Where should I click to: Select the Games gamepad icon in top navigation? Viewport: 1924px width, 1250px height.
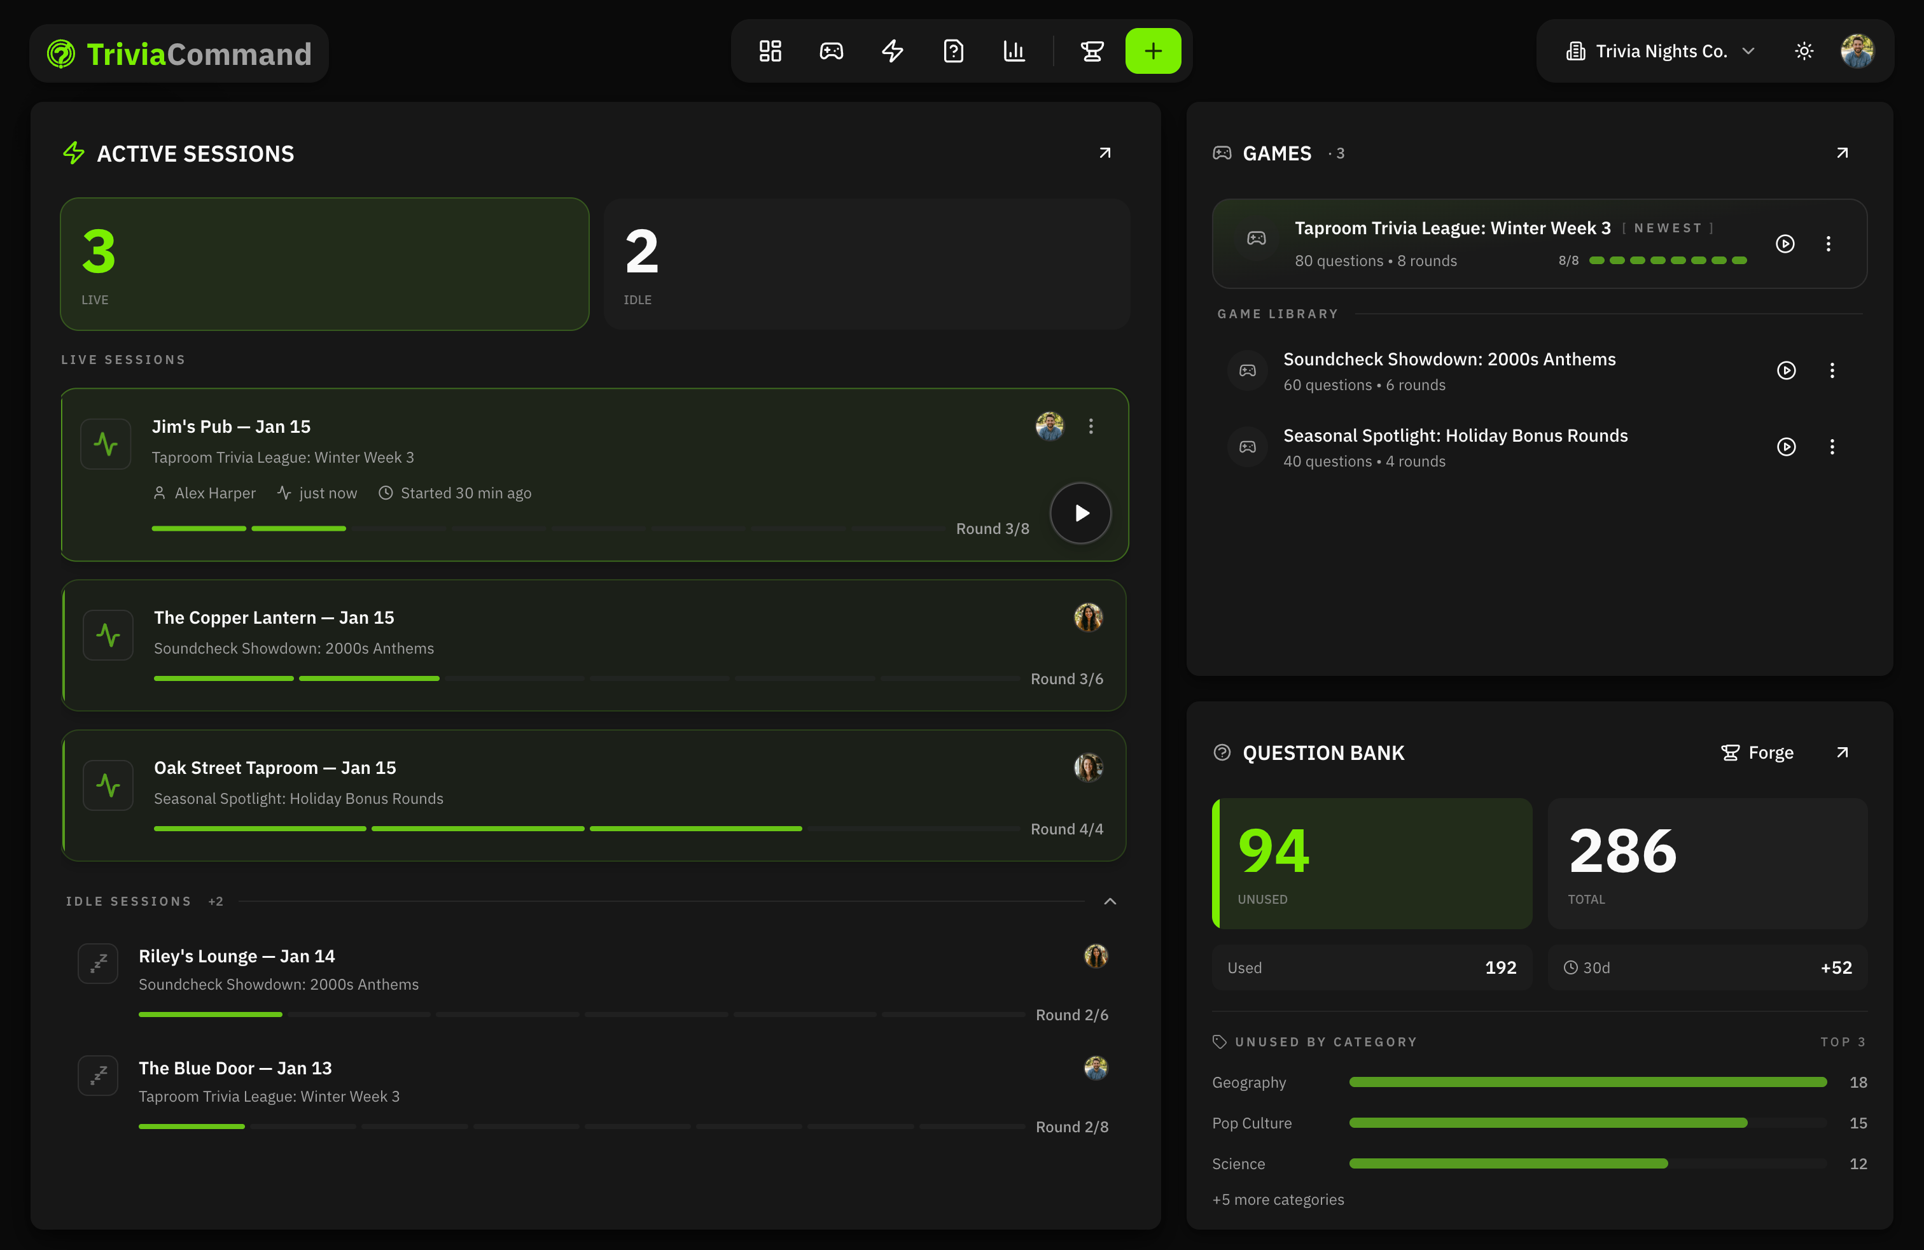tap(831, 50)
